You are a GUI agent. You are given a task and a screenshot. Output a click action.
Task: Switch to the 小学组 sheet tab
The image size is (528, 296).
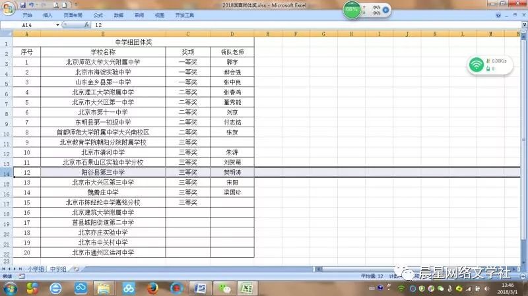(x=35, y=269)
